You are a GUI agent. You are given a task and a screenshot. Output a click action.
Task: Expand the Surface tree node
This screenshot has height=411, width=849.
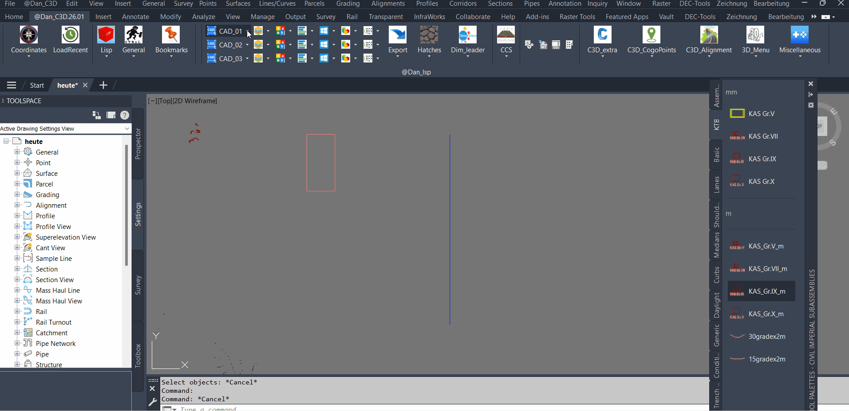(17, 173)
